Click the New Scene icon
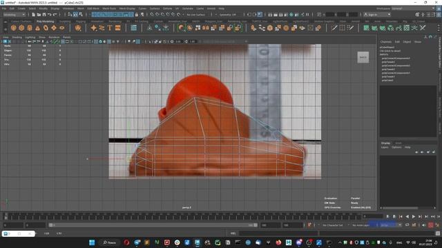The width and height of the screenshot is (442, 248). click(x=34, y=14)
